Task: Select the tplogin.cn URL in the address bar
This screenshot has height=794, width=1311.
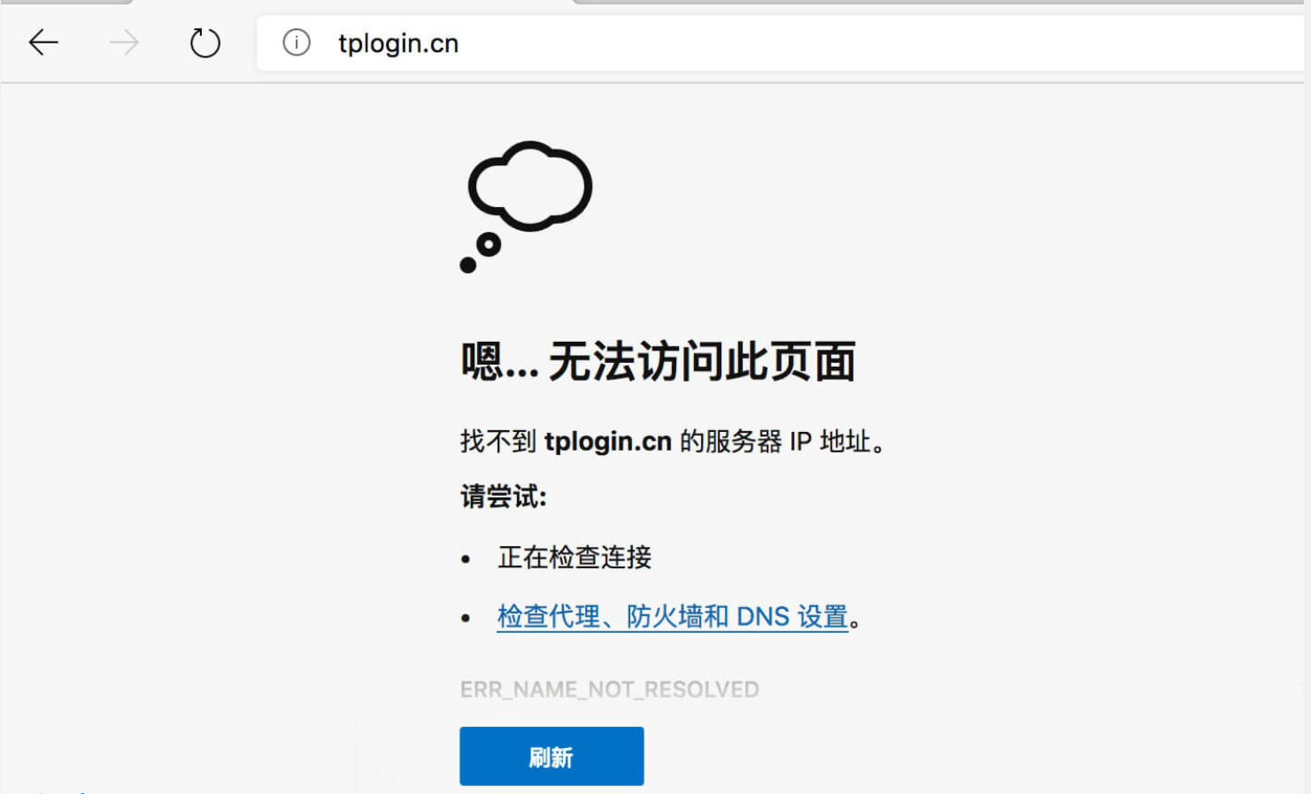Action: click(398, 43)
